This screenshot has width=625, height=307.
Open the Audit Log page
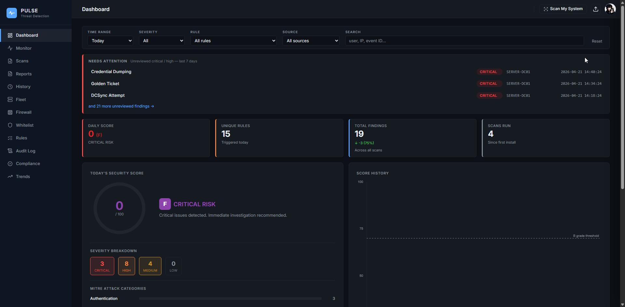tap(36, 151)
